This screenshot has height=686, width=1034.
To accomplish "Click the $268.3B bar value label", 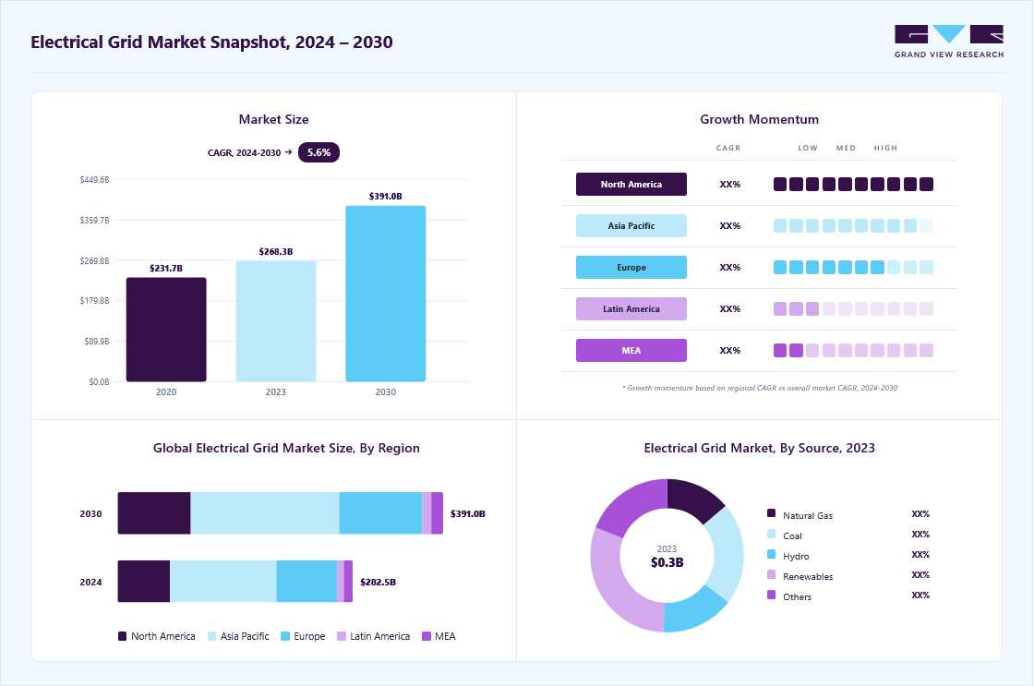I will coord(276,251).
